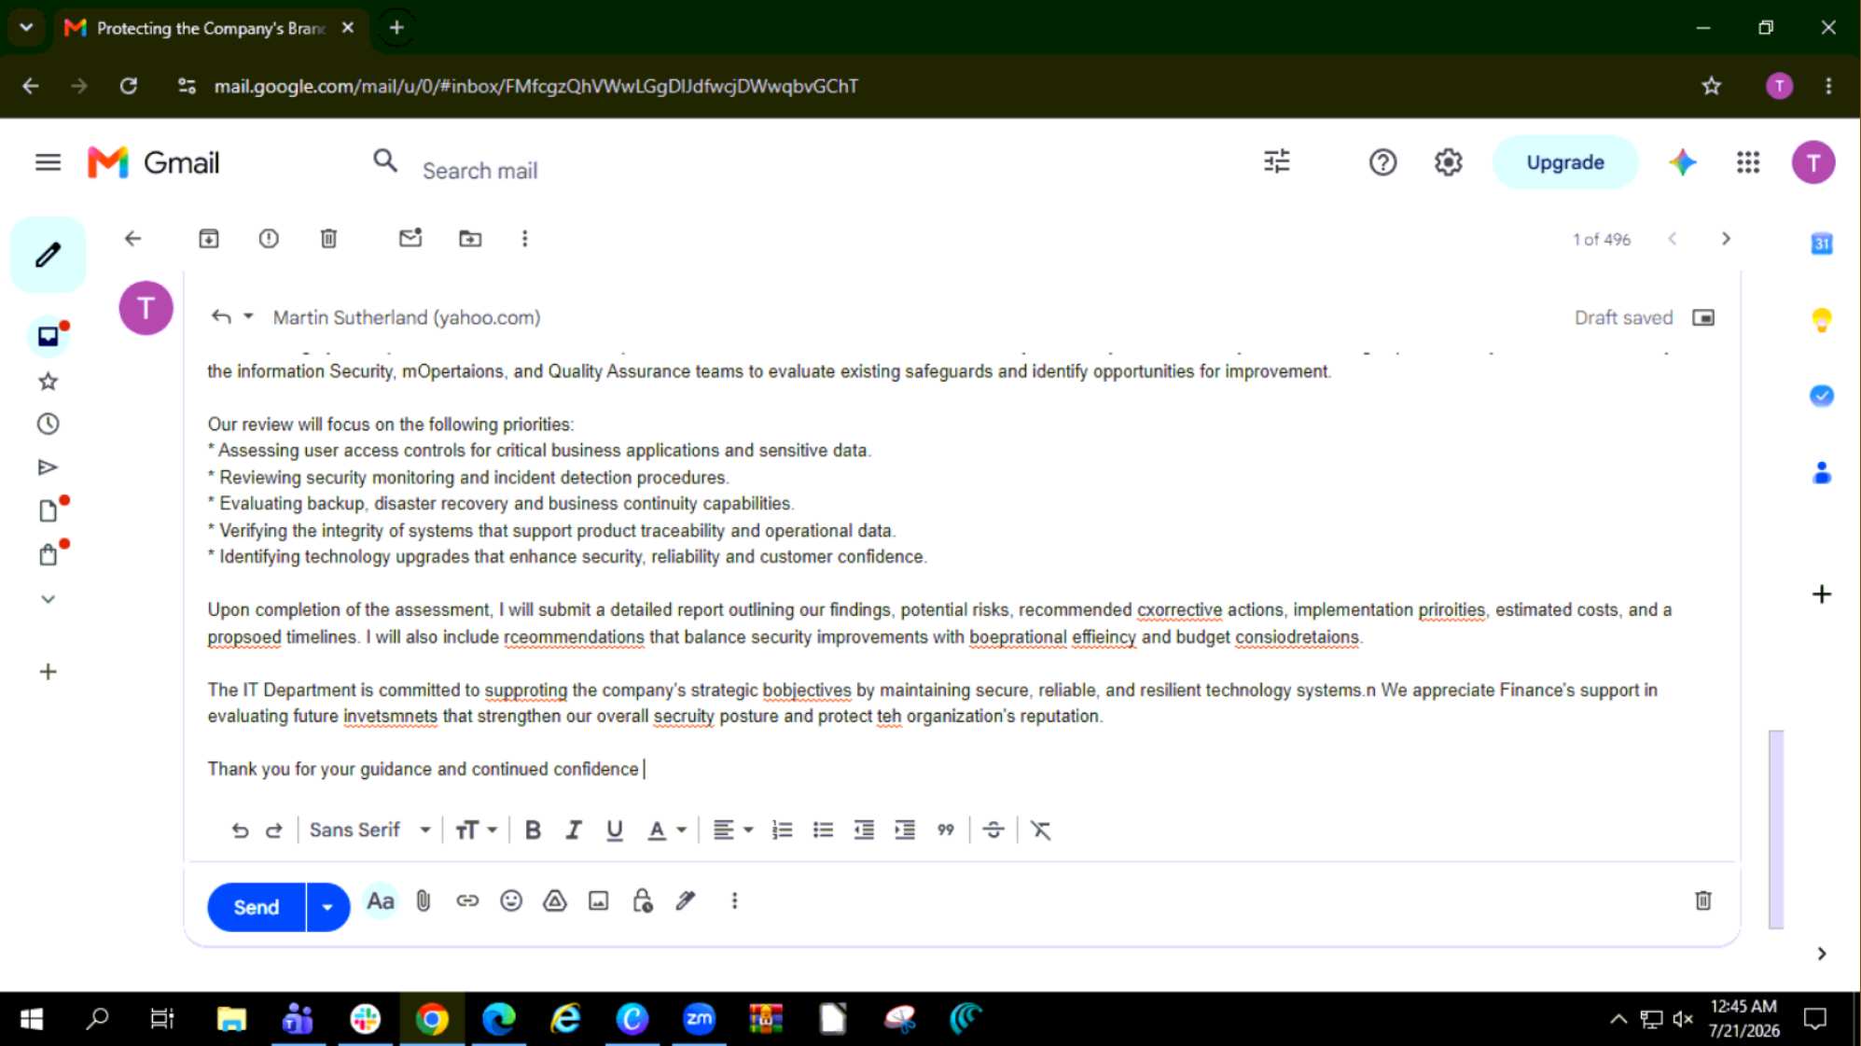
Task: Show search options filter icon
Action: click(x=1277, y=162)
